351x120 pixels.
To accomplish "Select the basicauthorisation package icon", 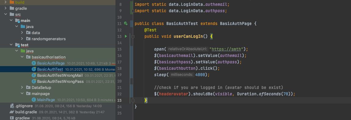I will point(28,57).
